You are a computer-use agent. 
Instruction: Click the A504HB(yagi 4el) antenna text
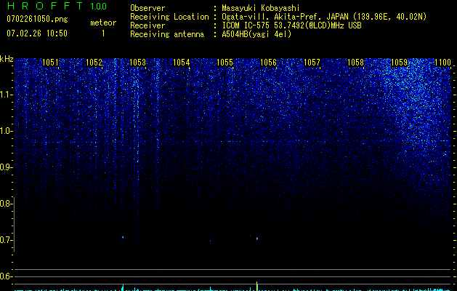point(256,34)
